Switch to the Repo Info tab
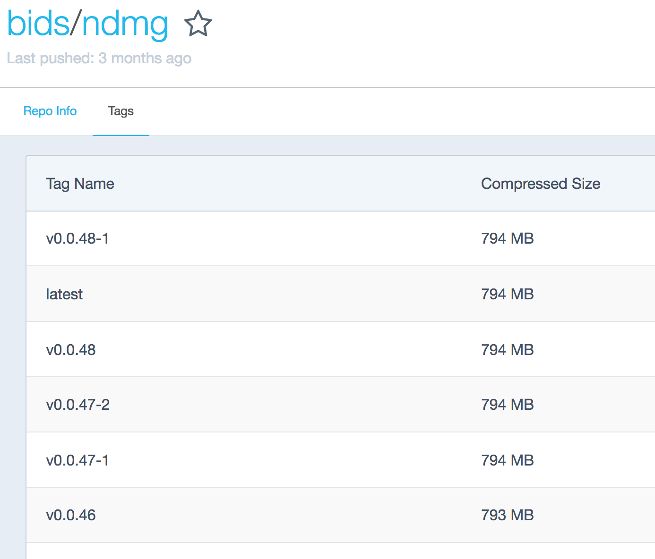 point(50,111)
